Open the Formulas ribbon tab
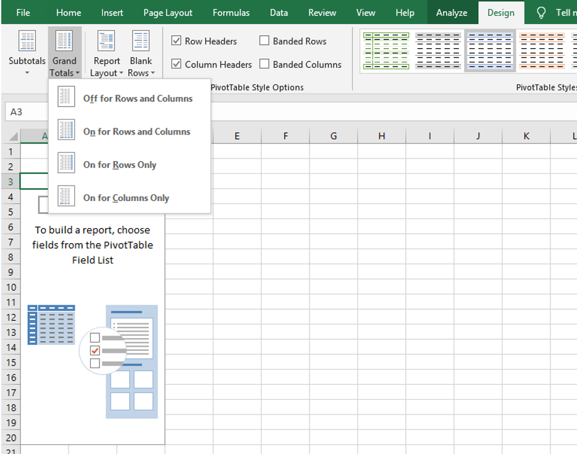Image resolution: width=577 pixels, height=454 pixels. 231,13
